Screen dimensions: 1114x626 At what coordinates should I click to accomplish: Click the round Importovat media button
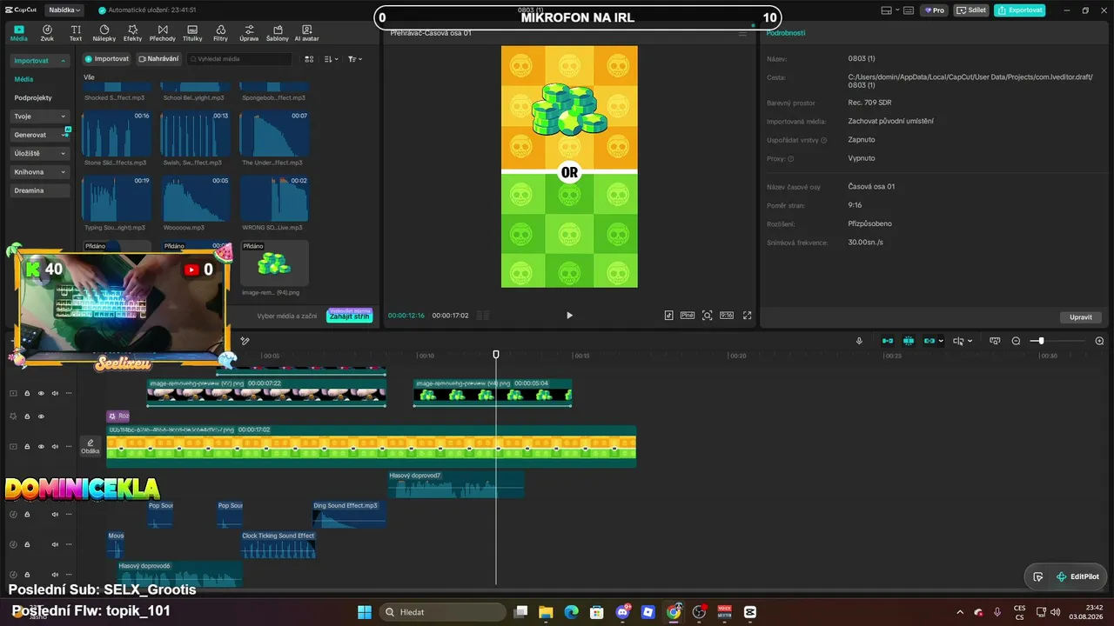pyautogui.click(x=107, y=59)
